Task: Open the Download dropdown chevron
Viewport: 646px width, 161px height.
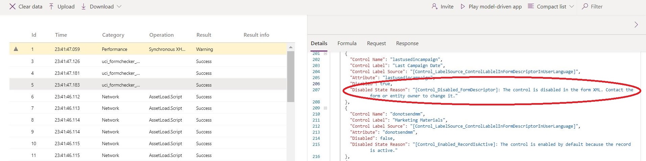Action: (119, 6)
